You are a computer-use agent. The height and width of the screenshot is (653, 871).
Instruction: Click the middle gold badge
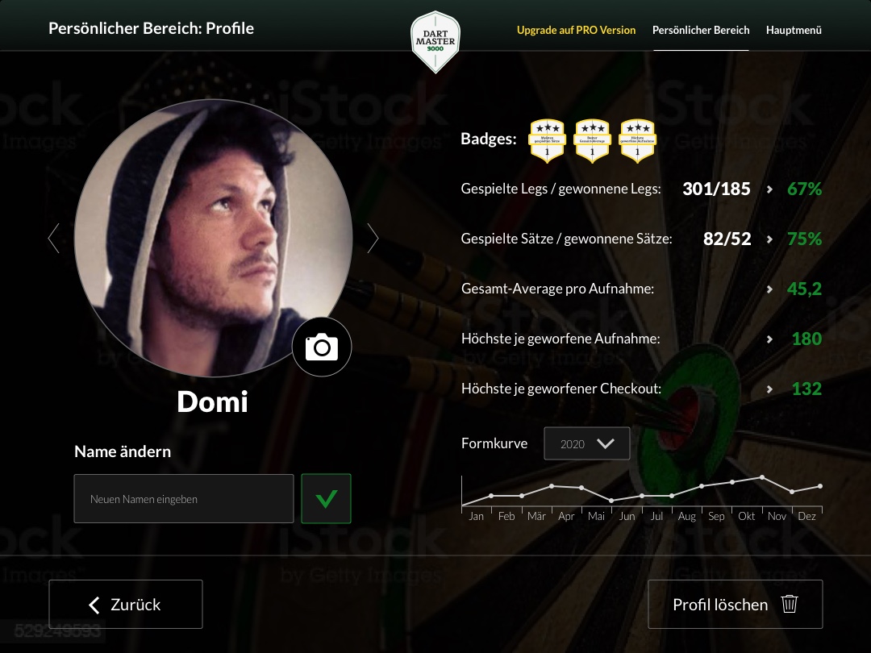(x=592, y=140)
